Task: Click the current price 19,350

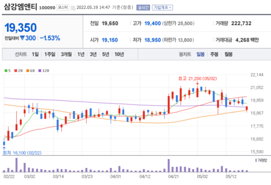Action: [21, 27]
